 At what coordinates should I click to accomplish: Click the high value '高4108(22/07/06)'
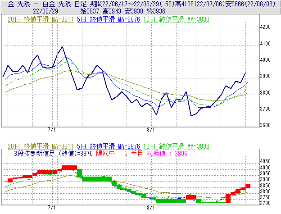[x=200, y=4]
